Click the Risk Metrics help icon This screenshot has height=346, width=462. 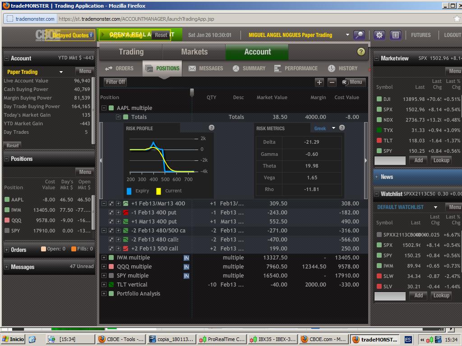[x=342, y=127]
